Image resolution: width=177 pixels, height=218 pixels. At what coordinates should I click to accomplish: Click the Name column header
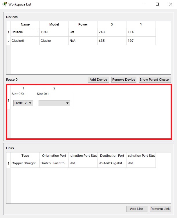tap(25, 24)
